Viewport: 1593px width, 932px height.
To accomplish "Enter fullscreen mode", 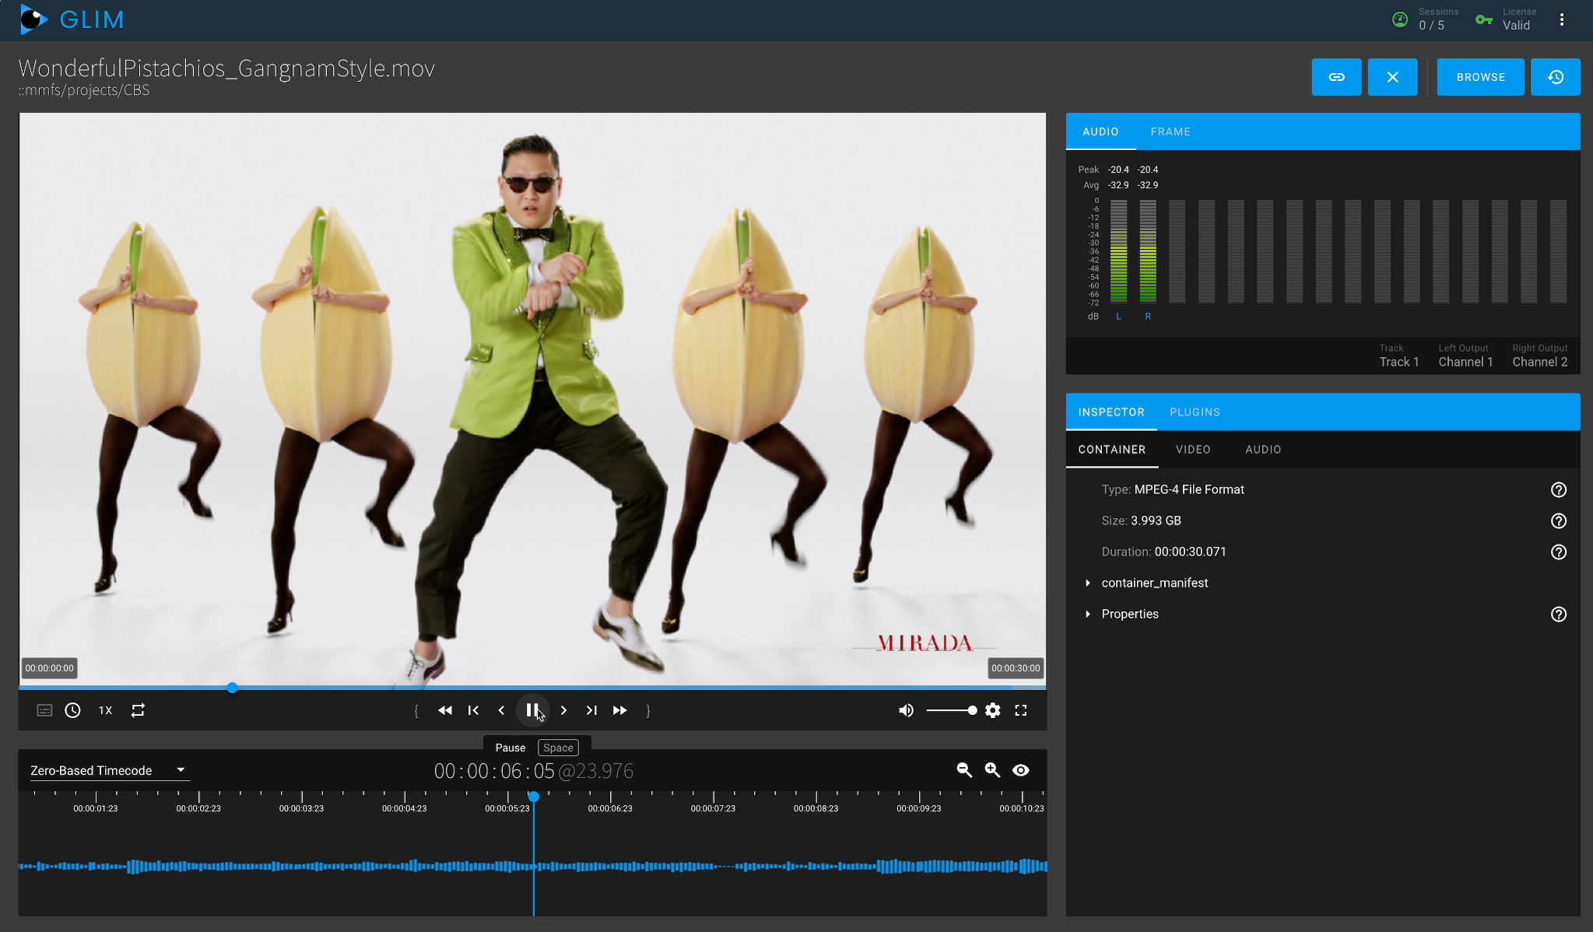I will click(1022, 710).
